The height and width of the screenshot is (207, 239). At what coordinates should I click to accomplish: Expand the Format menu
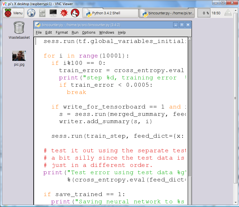(x=62, y=32)
